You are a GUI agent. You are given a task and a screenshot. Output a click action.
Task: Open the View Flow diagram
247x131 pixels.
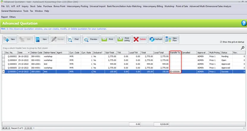[172, 39]
